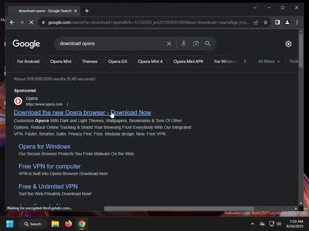Open Download the new Opera browser link
This screenshot has height=231, width=309.
pyautogui.click(x=82, y=112)
